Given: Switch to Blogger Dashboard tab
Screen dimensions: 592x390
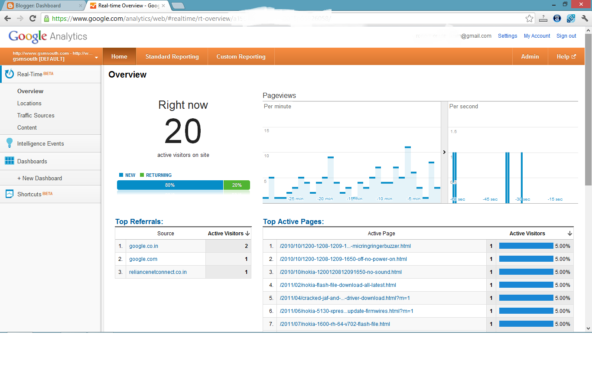Looking at the screenshot, I should 43,6.
